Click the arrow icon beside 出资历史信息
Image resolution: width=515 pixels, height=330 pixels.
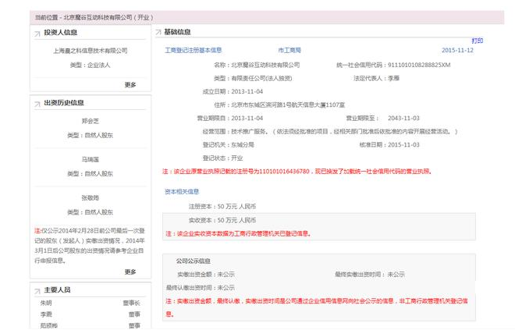click(x=37, y=104)
